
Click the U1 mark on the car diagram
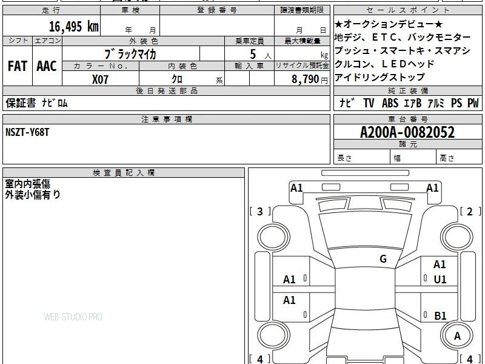click(440, 280)
